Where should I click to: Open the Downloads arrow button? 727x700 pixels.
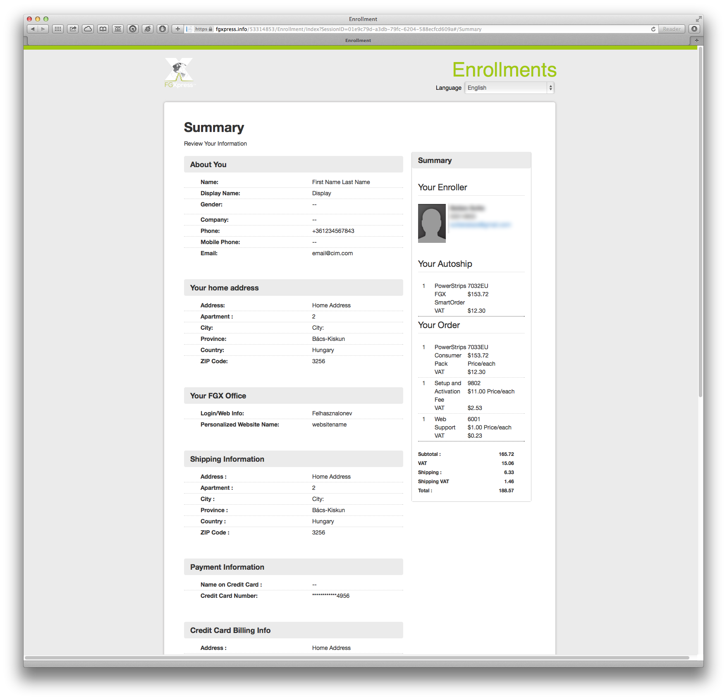pos(694,29)
